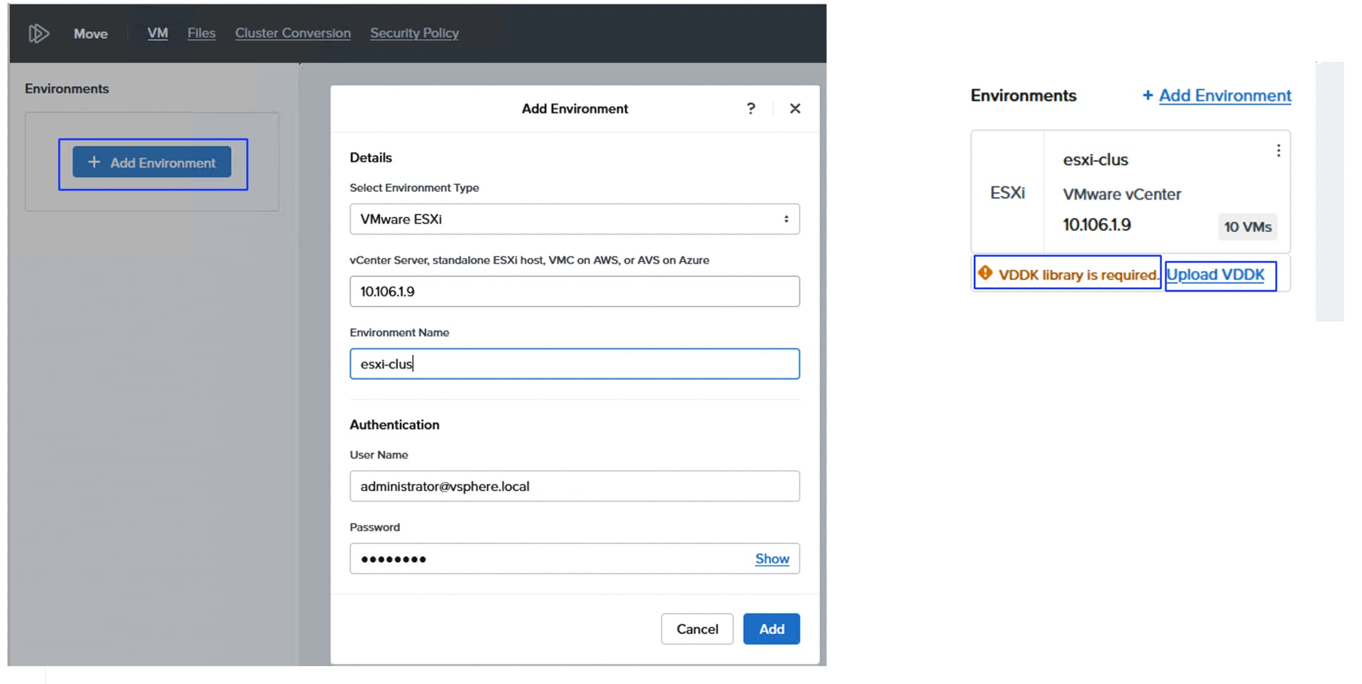Switch to the VM tab

click(157, 33)
